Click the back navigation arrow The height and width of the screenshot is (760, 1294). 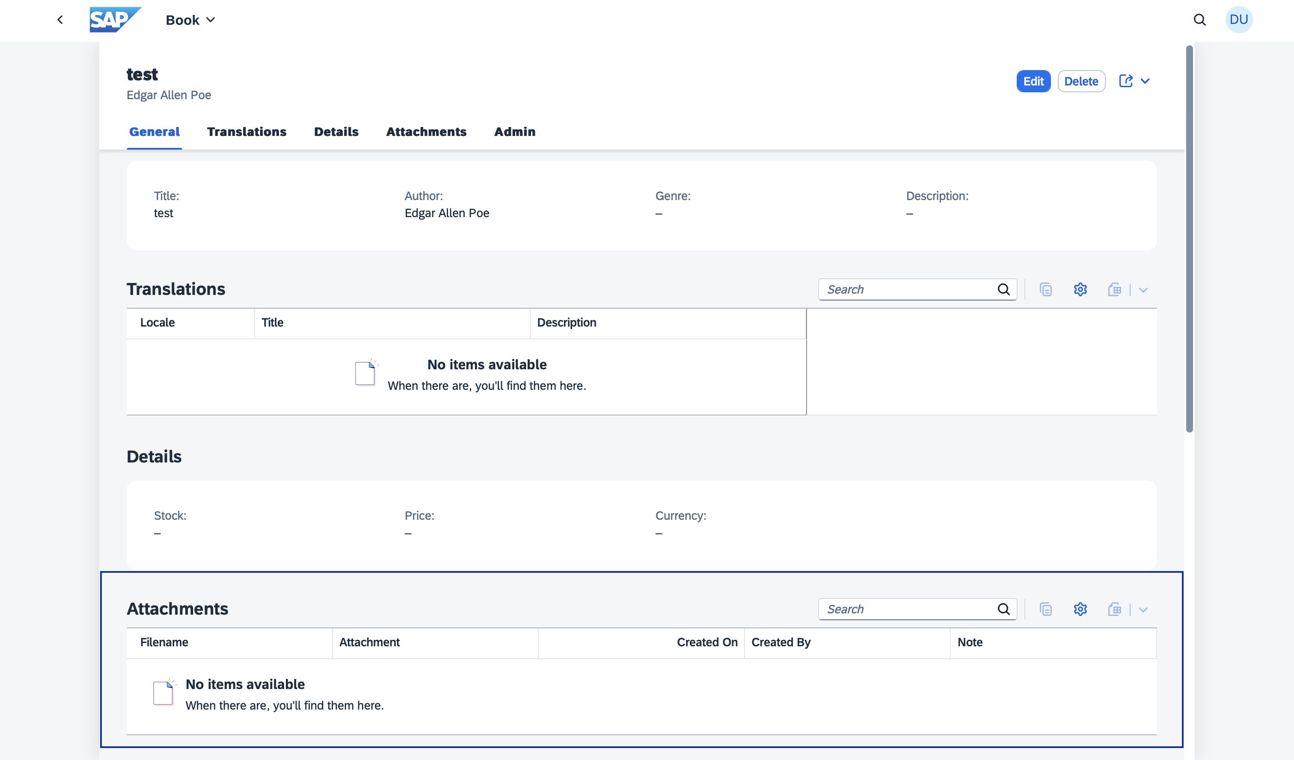tap(60, 20)
